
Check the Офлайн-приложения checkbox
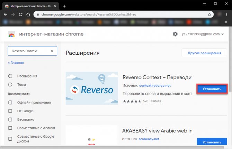click(10, 103)
